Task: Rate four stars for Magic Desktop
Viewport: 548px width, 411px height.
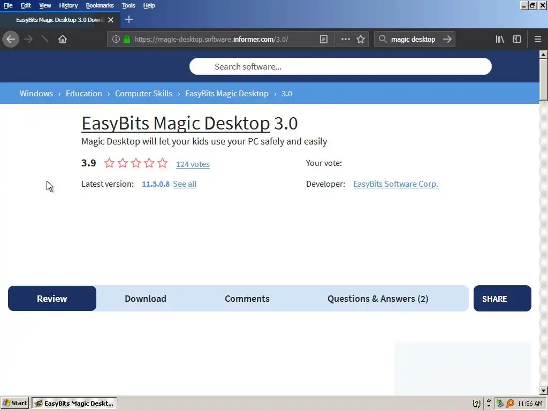Action: pyautogui.click(x=149, y=163)
